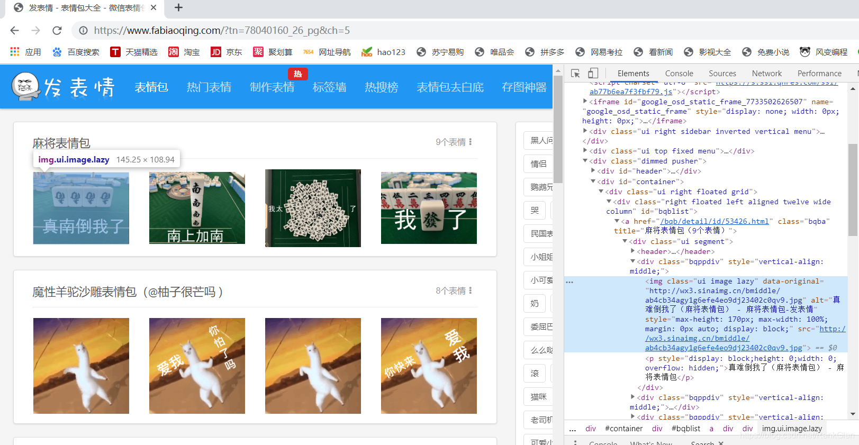Open the 百度搜索 bookmark
Image resolution: width=859 pixels, height=445 pixels.
pos(76,52)
